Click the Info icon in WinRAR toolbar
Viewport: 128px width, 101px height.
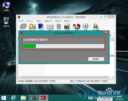click(x=86, y=26)
